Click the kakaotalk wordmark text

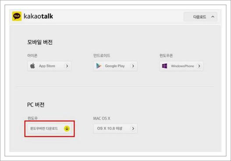coord(38,16)
